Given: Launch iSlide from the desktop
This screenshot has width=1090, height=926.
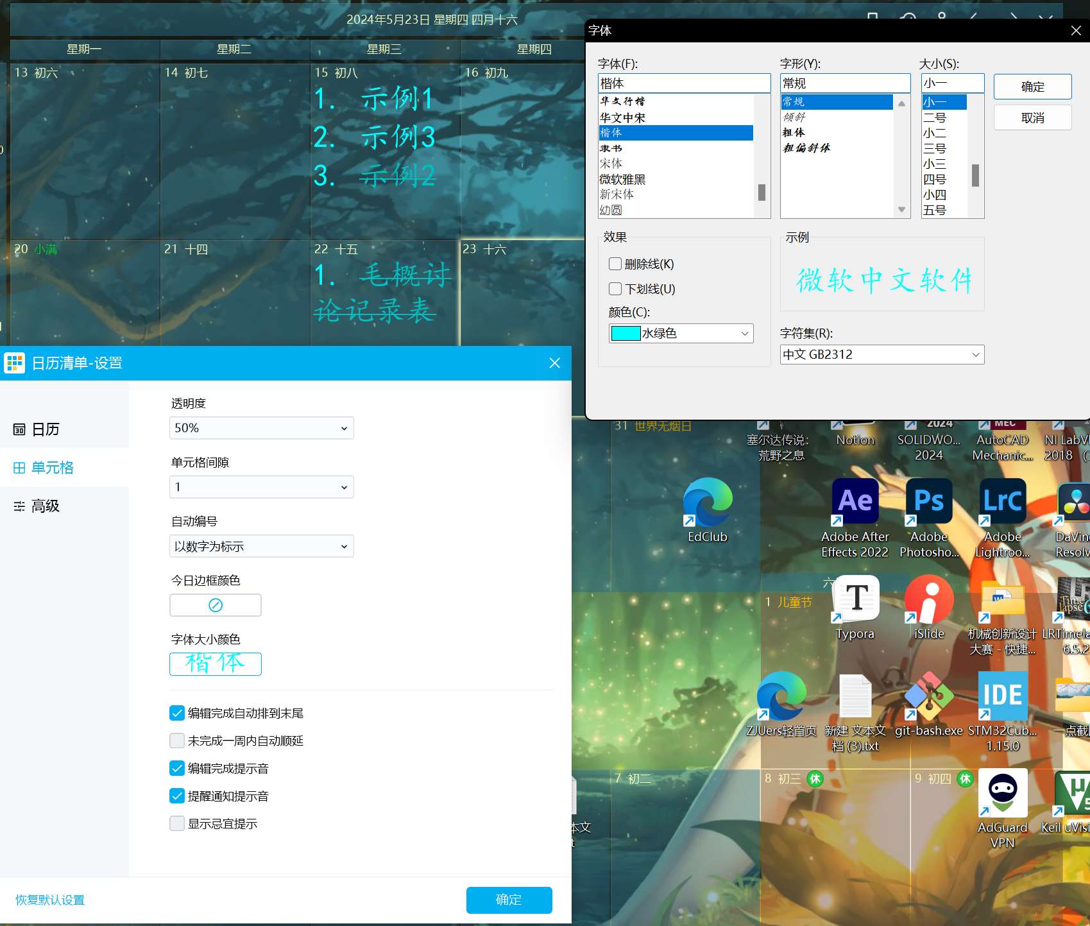Looking at the screenshot, I should [928, 599].
